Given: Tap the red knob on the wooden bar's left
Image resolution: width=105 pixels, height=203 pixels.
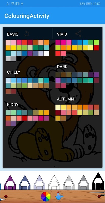Looking at the screenshot, I should coord(6,196).
